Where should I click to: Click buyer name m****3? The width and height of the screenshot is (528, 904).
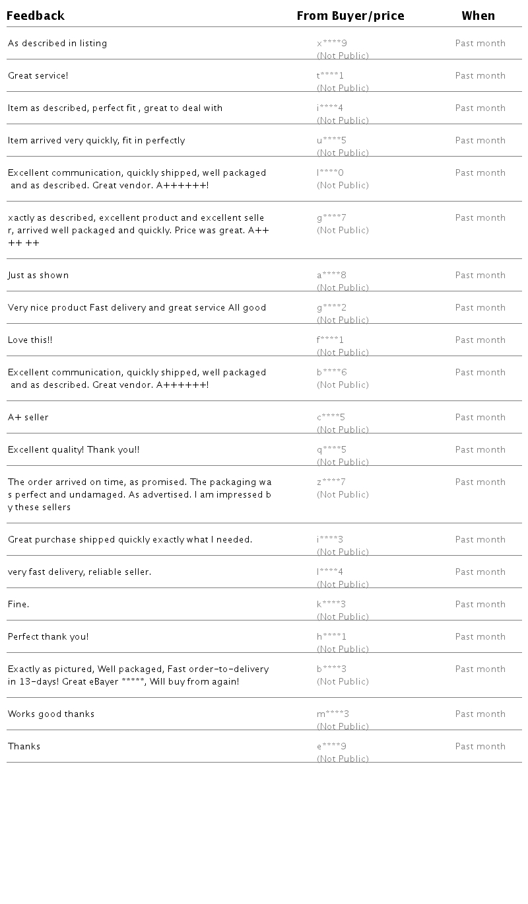tap(333, 714)
